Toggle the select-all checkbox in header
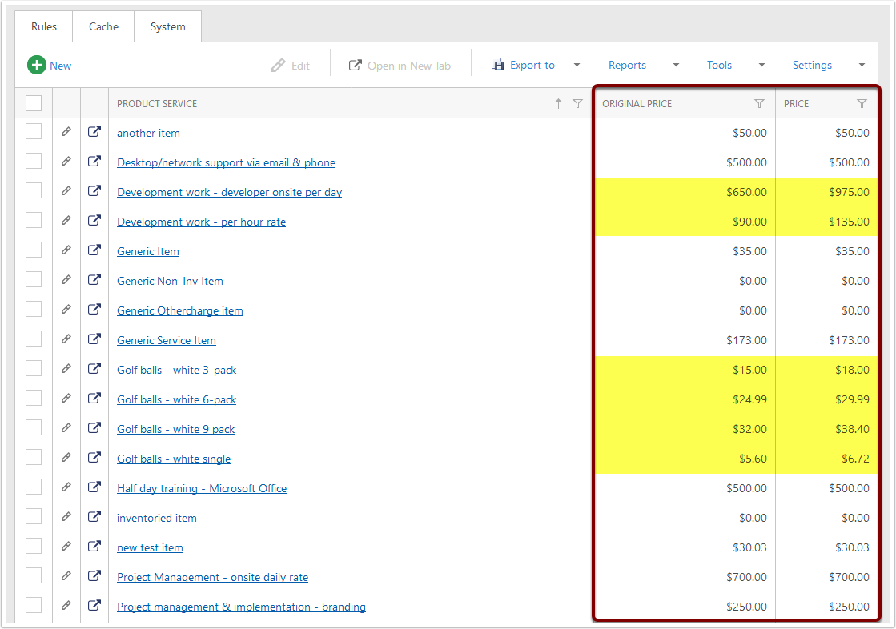The image size is (896, 629). point(34,103)
